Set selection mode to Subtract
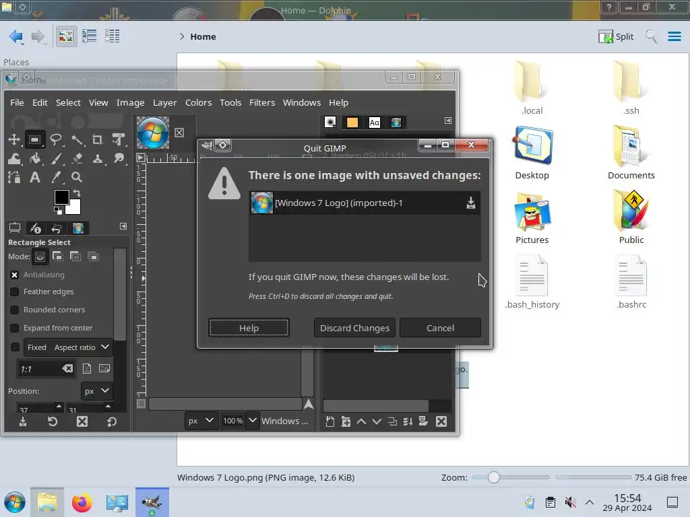The width and height of the screenshot is (690, 517). coord(75,256)
